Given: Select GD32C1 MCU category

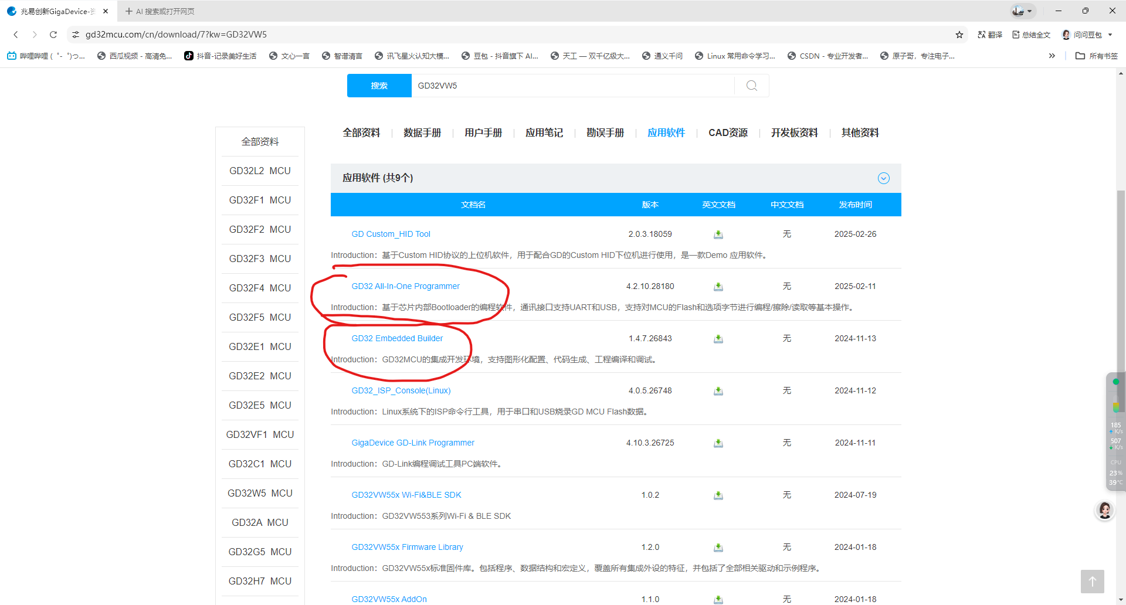Looking at the screenshot, I should click(x=260, y=464).
